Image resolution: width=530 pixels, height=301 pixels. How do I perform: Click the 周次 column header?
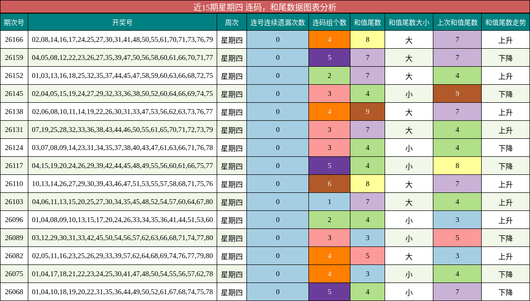tap(232, 22)
